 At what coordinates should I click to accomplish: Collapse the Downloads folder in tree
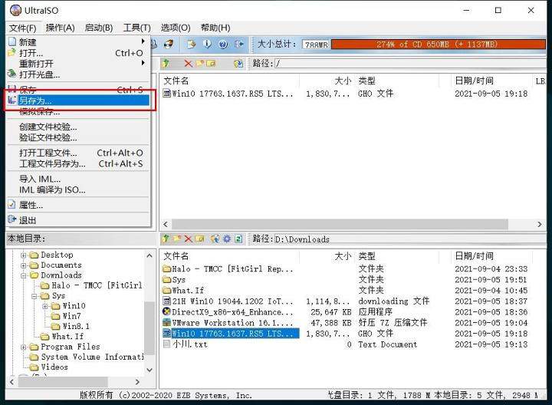point(23,275)
